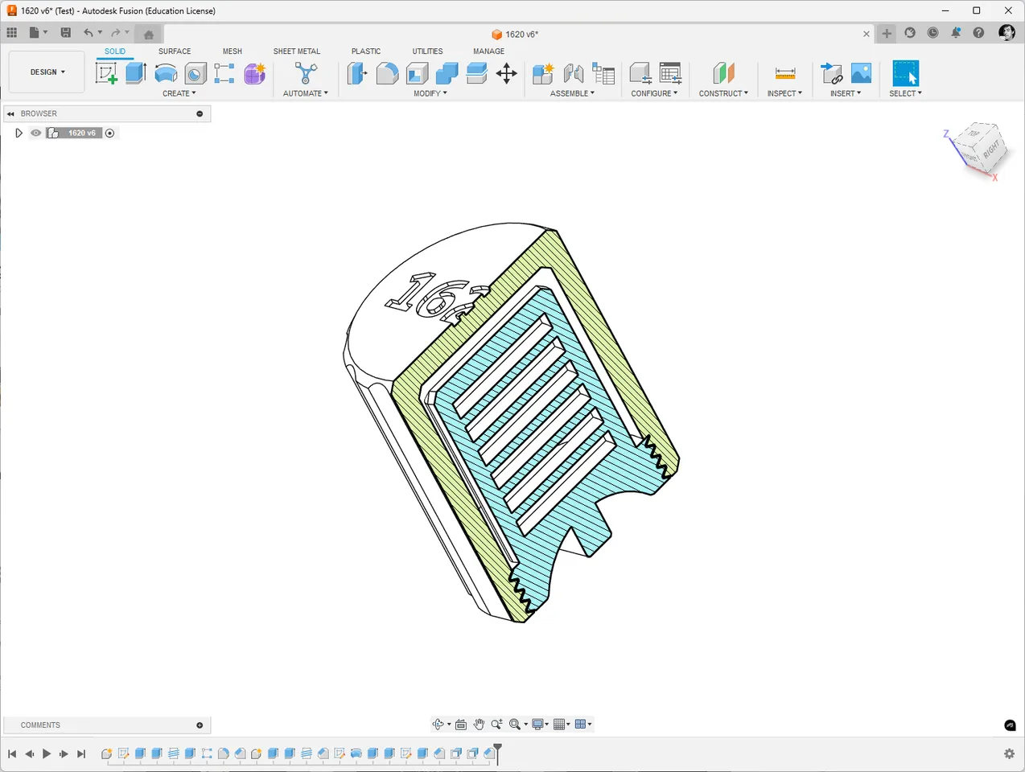The width and height of the screenshot is (1025, 772).
Task: Collapse the Browser panel with minus button
Action: (x=200, y=114)
